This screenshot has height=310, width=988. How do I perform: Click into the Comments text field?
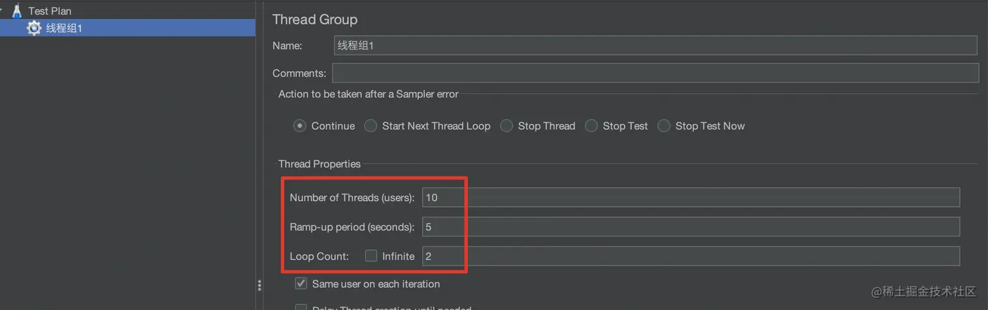coord(655,73)
